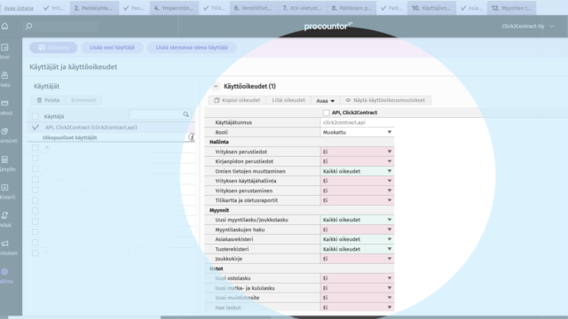The width and height of the screenshot is (568, 319).
Task: Switch to the 12. Myyntien t... tab
Action: tap(511, 8)
